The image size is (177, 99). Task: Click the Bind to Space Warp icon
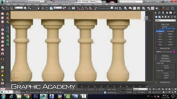(11, 8)
